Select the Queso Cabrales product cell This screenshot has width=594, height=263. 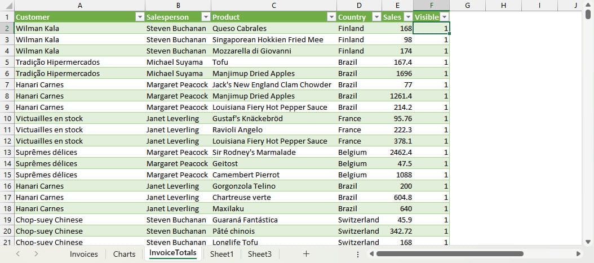273,28
